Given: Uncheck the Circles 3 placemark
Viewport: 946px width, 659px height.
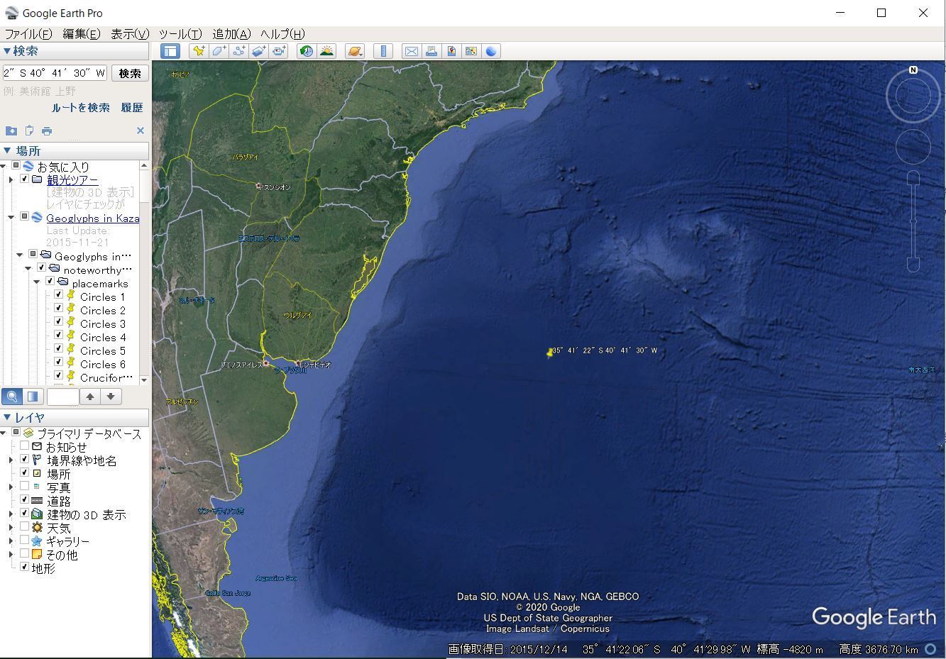Looking at the screenshot, I should point(59,322).
